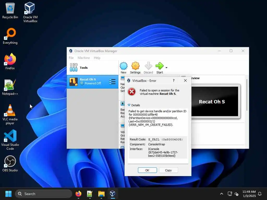Viewport: 267px width, 200px height.
Task: Click the taskbar Search box
Action: tap(44, 194)
